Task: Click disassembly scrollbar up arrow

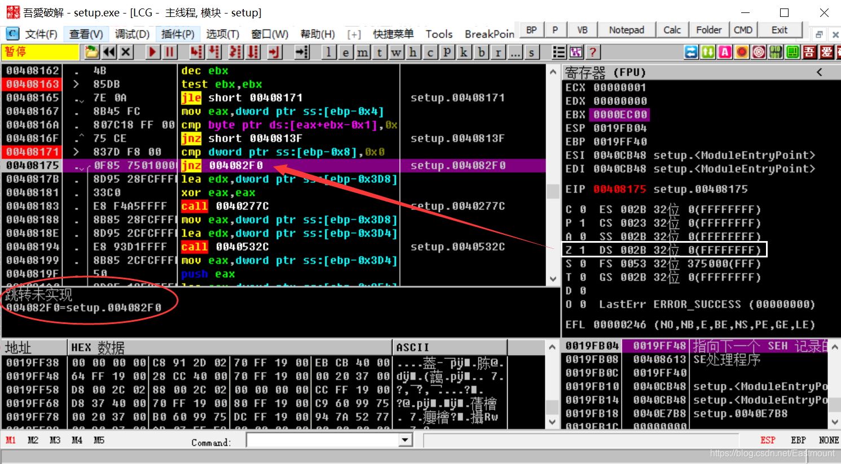Action: tap(553, 72)
